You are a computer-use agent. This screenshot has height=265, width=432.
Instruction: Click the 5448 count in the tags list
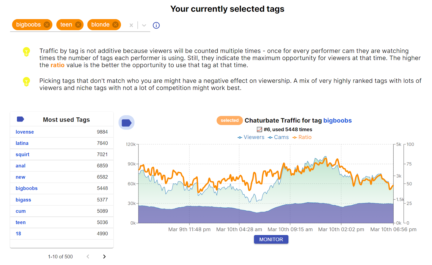pos(102,189)
